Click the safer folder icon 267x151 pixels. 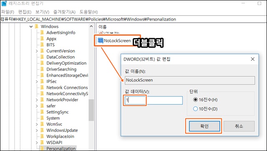click(42, 106)
